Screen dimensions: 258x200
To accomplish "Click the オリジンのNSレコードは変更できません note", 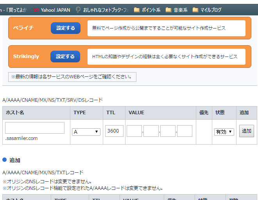I will point(47,182).
